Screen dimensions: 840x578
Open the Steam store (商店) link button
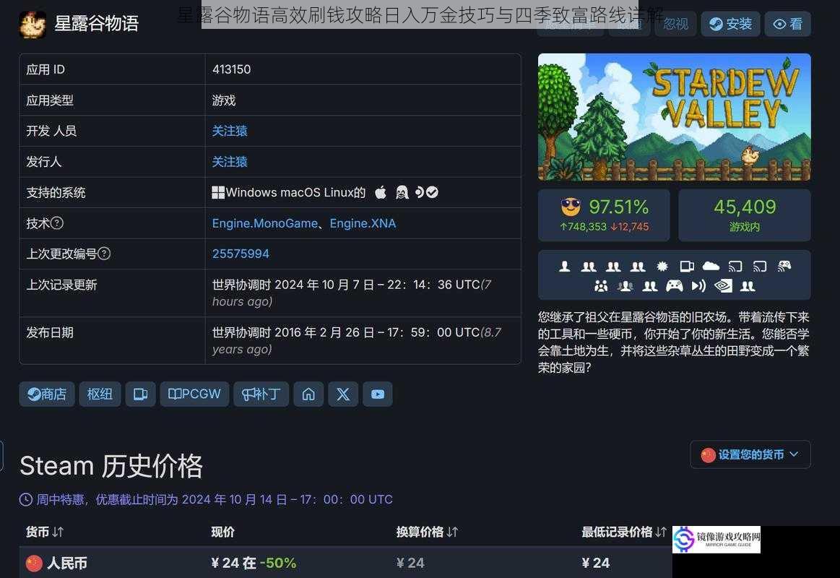47,394
